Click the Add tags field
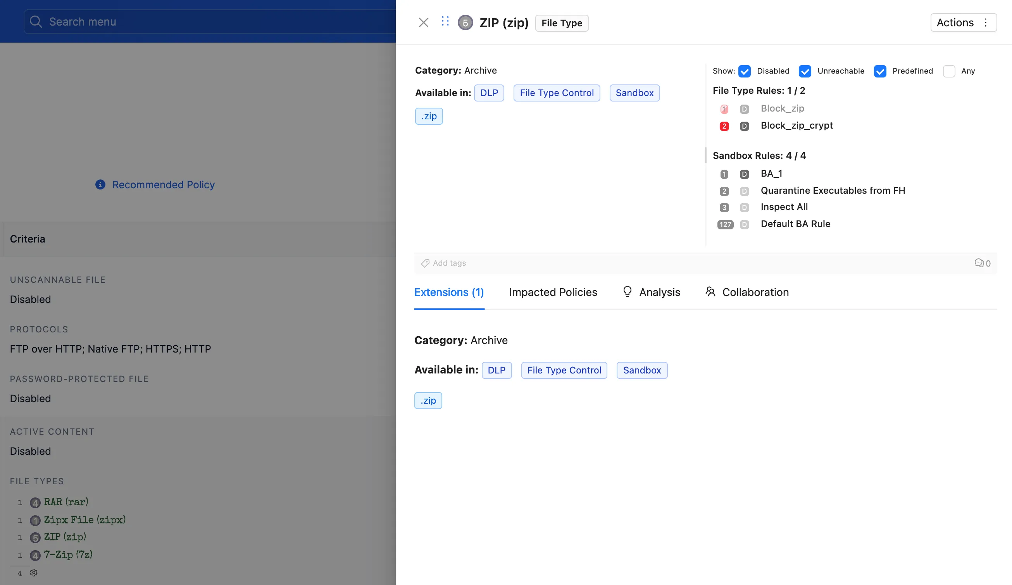This screenshot has height=585, width=1012. pyautogui.click(x=449, y=263)
